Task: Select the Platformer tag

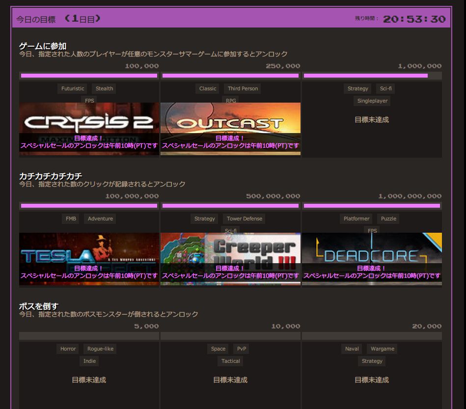Action: (356, 219)
